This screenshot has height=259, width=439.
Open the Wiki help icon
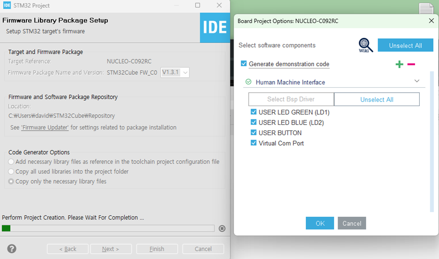coord(365,45)
